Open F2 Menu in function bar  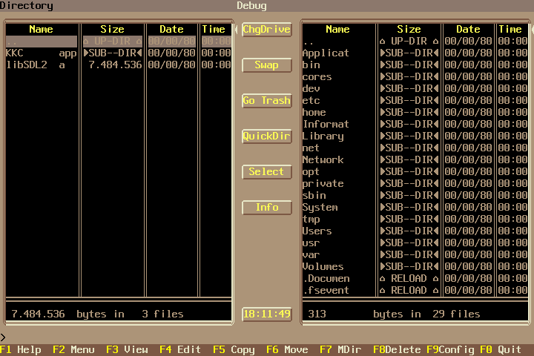tap(73, 349)
